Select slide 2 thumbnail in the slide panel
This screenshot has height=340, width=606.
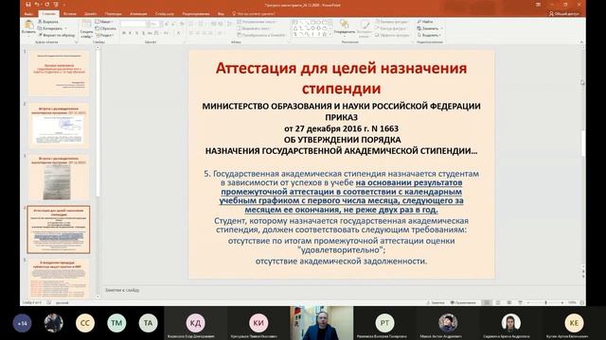click(x=59, y=125)
